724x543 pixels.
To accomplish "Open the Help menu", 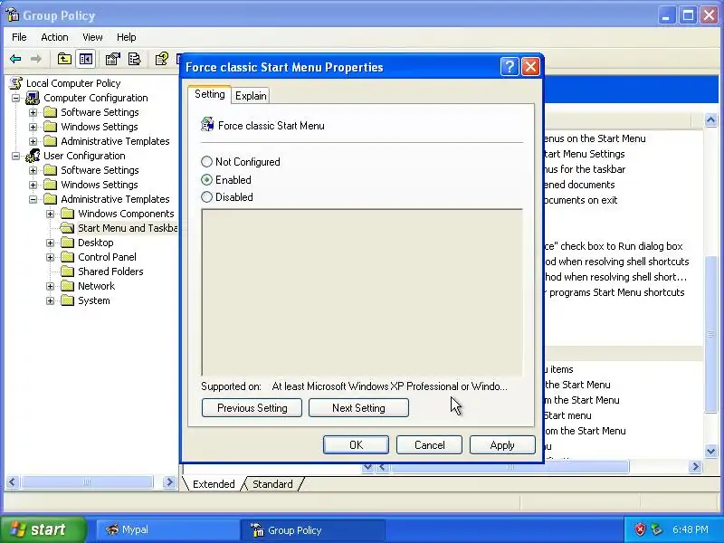I will (x=126, y=37).
